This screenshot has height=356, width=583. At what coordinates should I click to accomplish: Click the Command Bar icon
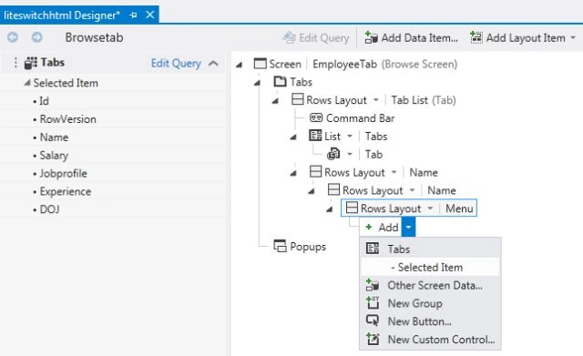click(316, 117)
